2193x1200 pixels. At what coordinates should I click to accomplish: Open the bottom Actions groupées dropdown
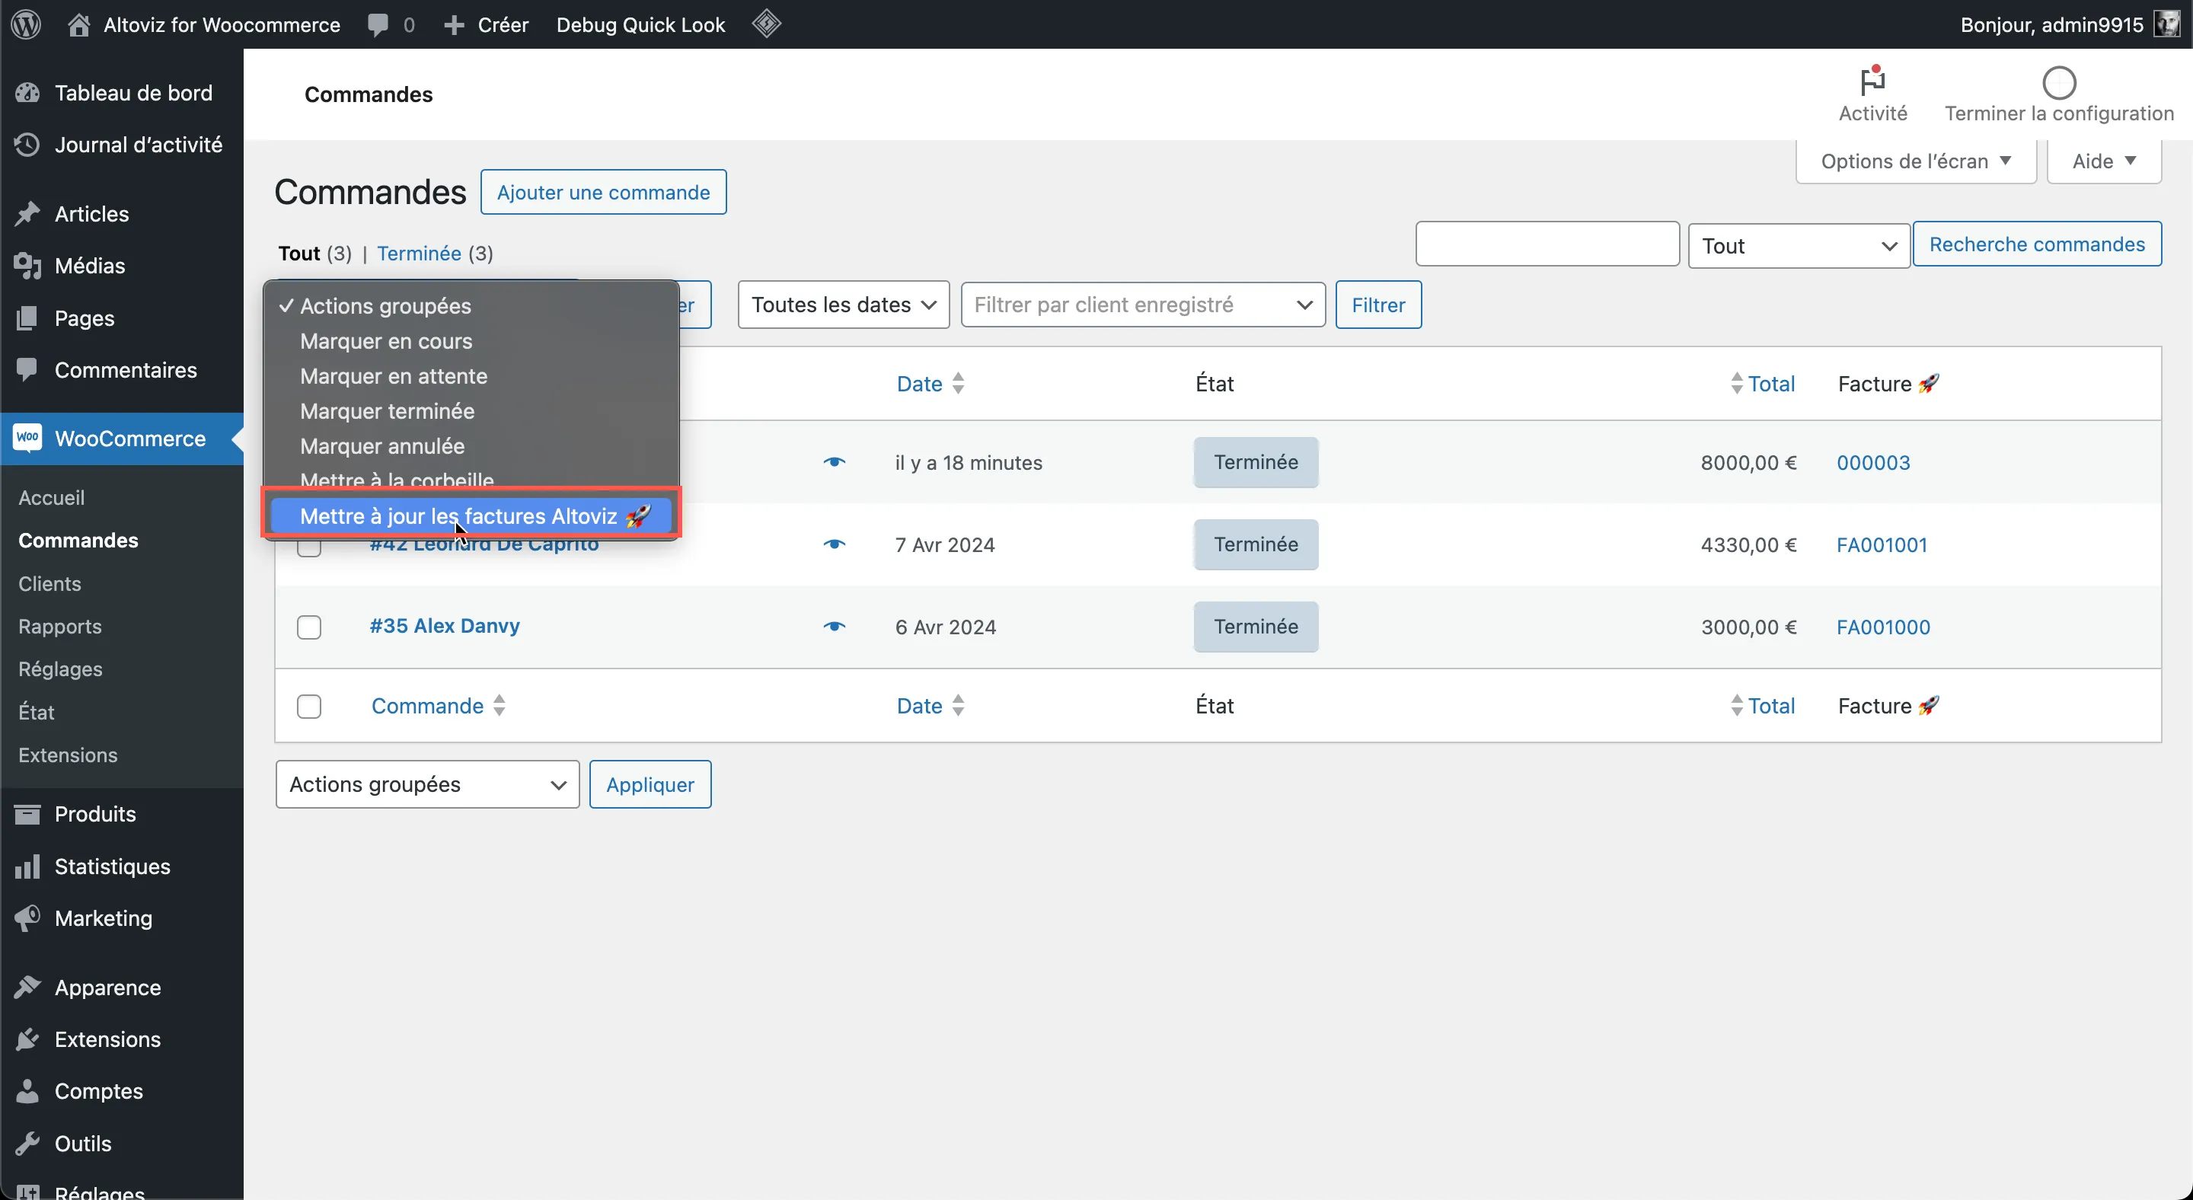click(x=427, y=784)
